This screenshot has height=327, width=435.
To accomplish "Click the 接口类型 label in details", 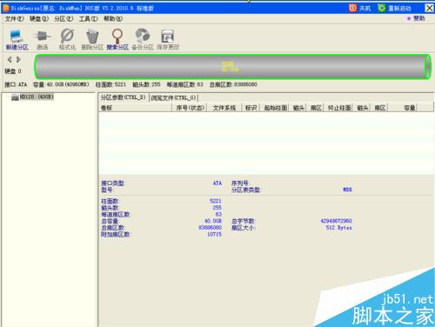I will click(113, 184).
